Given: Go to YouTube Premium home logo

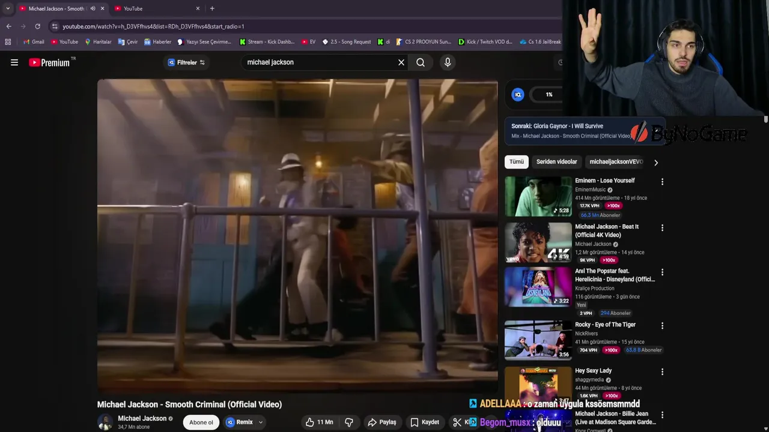Looking at the screenshot, I should point(49,62).
